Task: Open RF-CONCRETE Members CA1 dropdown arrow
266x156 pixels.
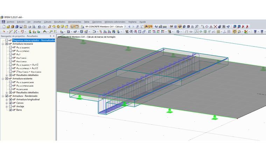Action: pyautogui.click(x=125, y=27)
